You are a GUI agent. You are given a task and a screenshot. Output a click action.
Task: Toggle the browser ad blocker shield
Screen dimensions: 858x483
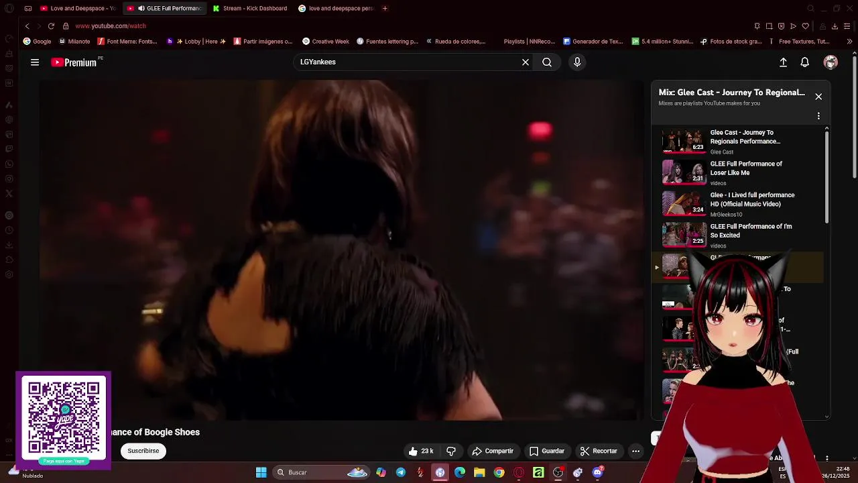781,26
